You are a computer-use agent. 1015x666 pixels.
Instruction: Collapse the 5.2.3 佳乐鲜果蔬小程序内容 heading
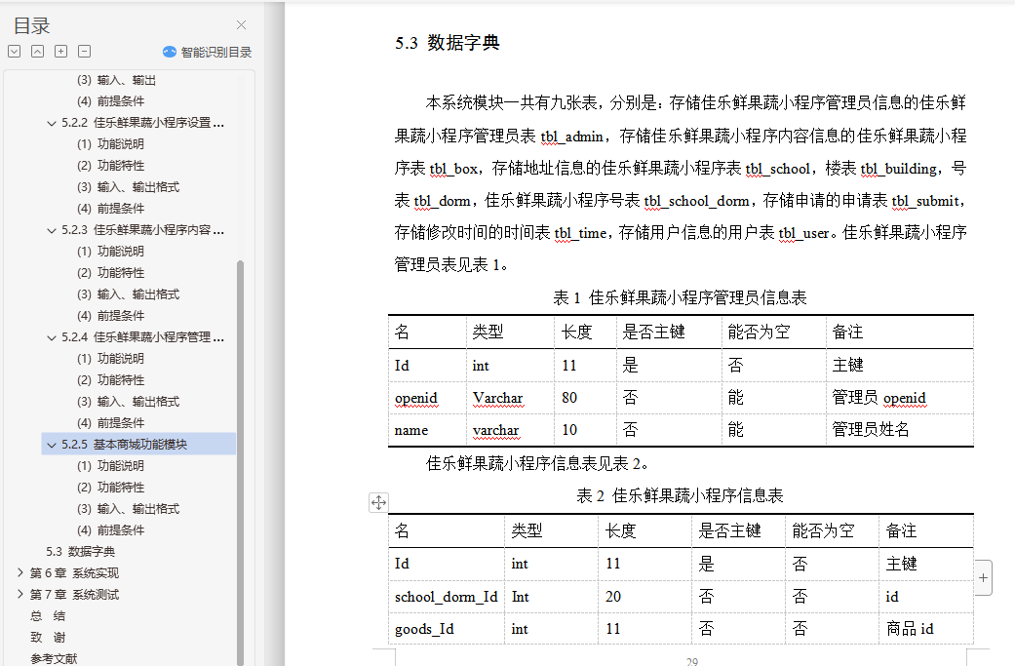(52, 230)
